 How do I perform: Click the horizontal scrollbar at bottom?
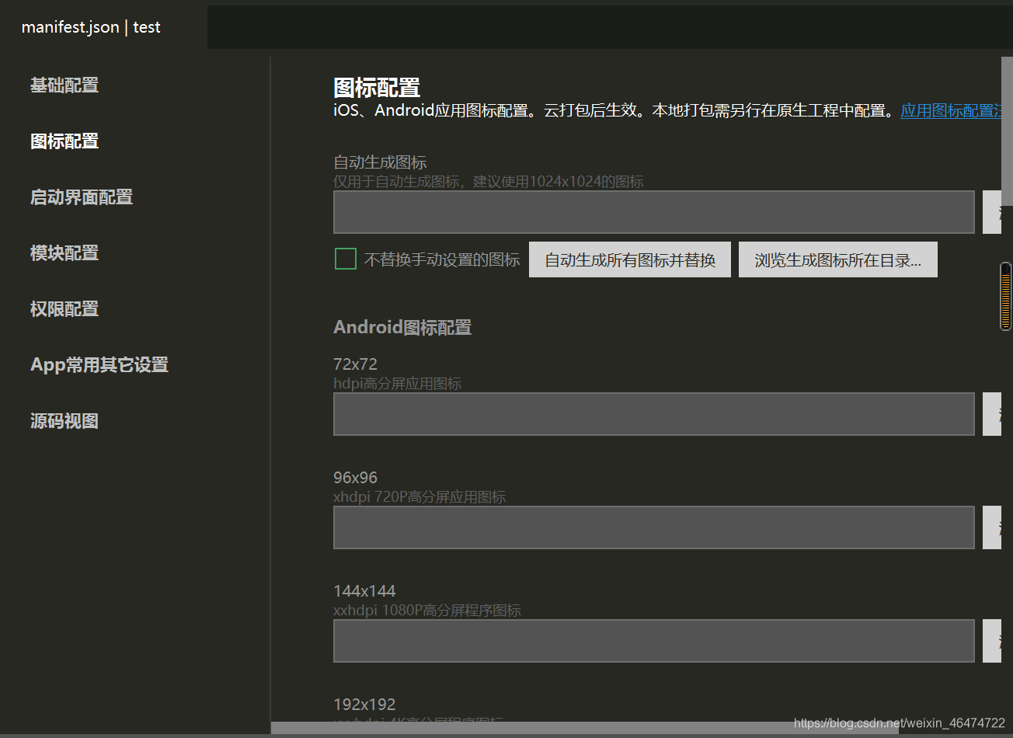point(584,728)
